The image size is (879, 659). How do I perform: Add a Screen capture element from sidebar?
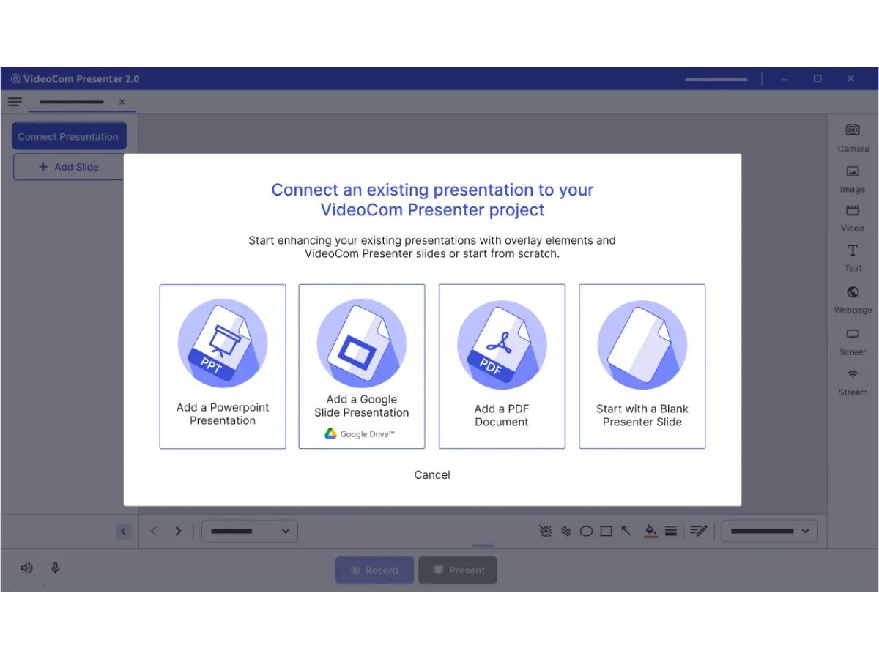[x=853, y=341]
